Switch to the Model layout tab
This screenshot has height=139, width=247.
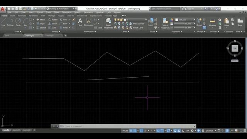pyautogui.click(x=6, y=130)
